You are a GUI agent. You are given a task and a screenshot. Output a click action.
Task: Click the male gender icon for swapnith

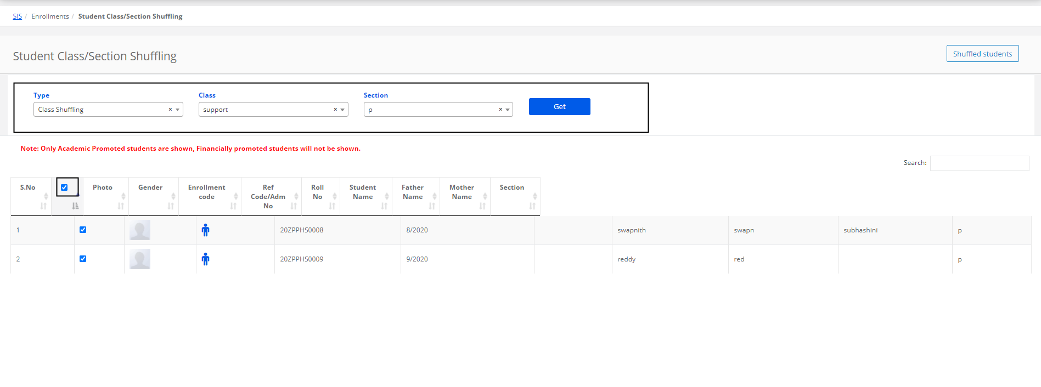[x=205, y=230]
